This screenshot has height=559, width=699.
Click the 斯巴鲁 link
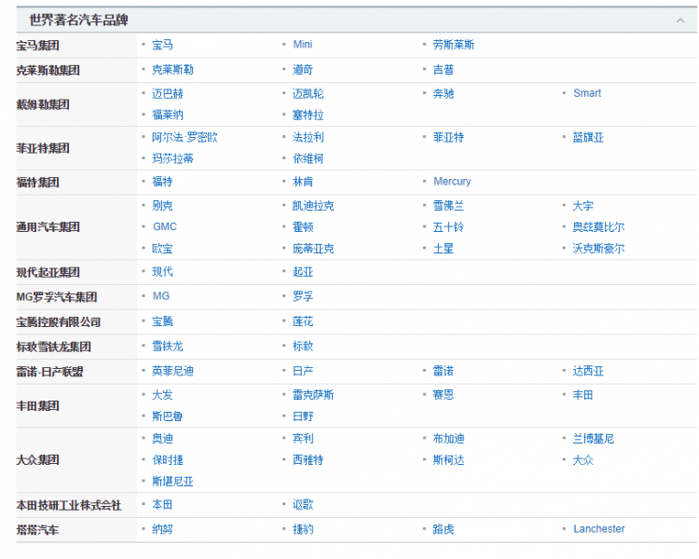click(168, 416)
